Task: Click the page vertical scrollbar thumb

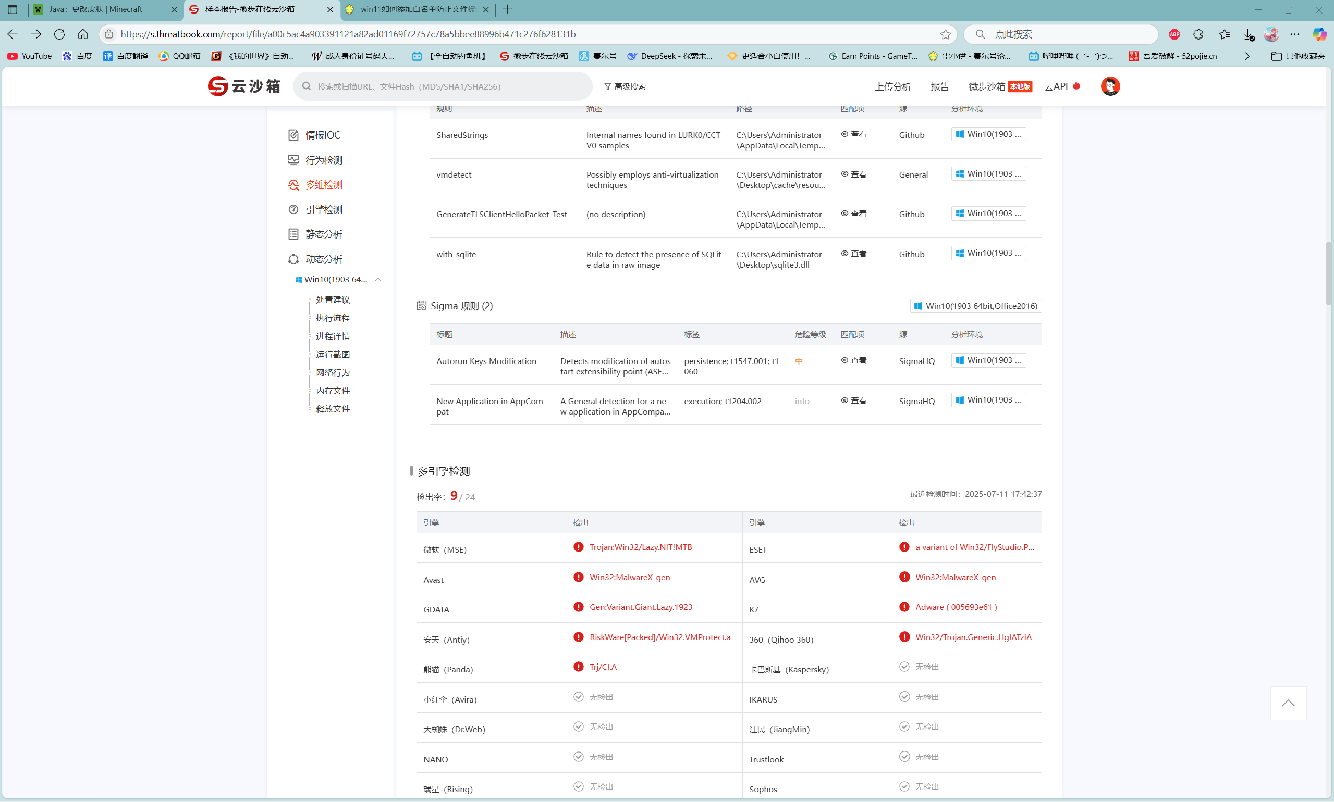Action: pyautogui.click(x=1328, y=273)
